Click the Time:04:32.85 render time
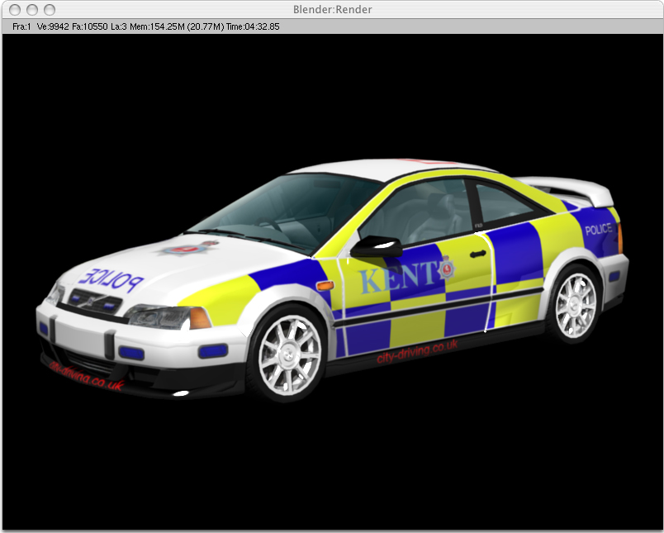Viewport: 664px width, 533px height. [x=253, y=26]
